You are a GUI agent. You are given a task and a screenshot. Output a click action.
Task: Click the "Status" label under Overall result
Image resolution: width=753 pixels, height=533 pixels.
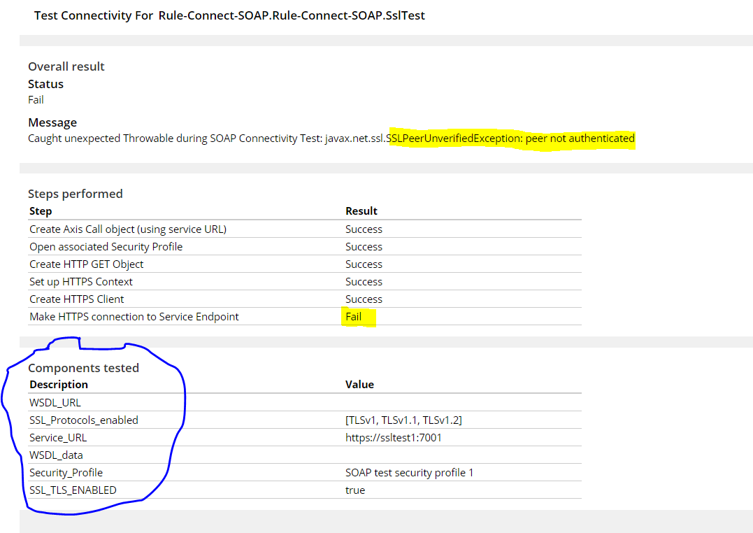(x=45, y=84)
